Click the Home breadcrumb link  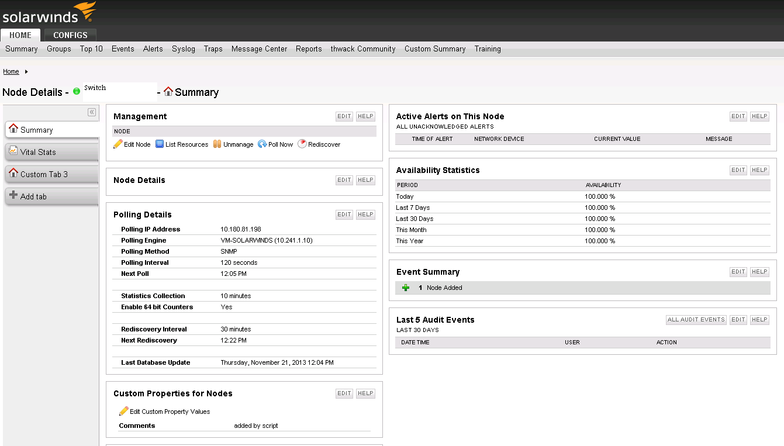click(x=11, y=72)
